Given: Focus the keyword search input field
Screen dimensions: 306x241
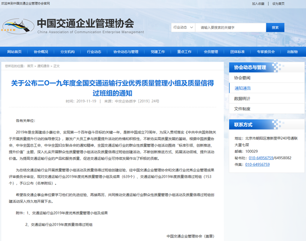Looking at the screenshot, I should [231, 28].
